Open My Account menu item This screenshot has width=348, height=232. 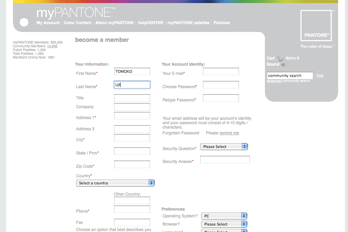(48, 23)
